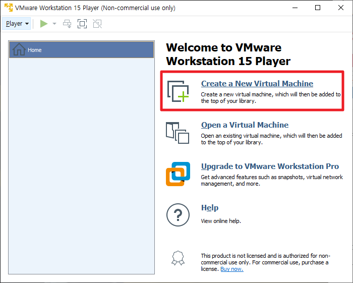353x283 pixels.
Task: Click the open virtual machine folder icon
Action: point(178,133)
